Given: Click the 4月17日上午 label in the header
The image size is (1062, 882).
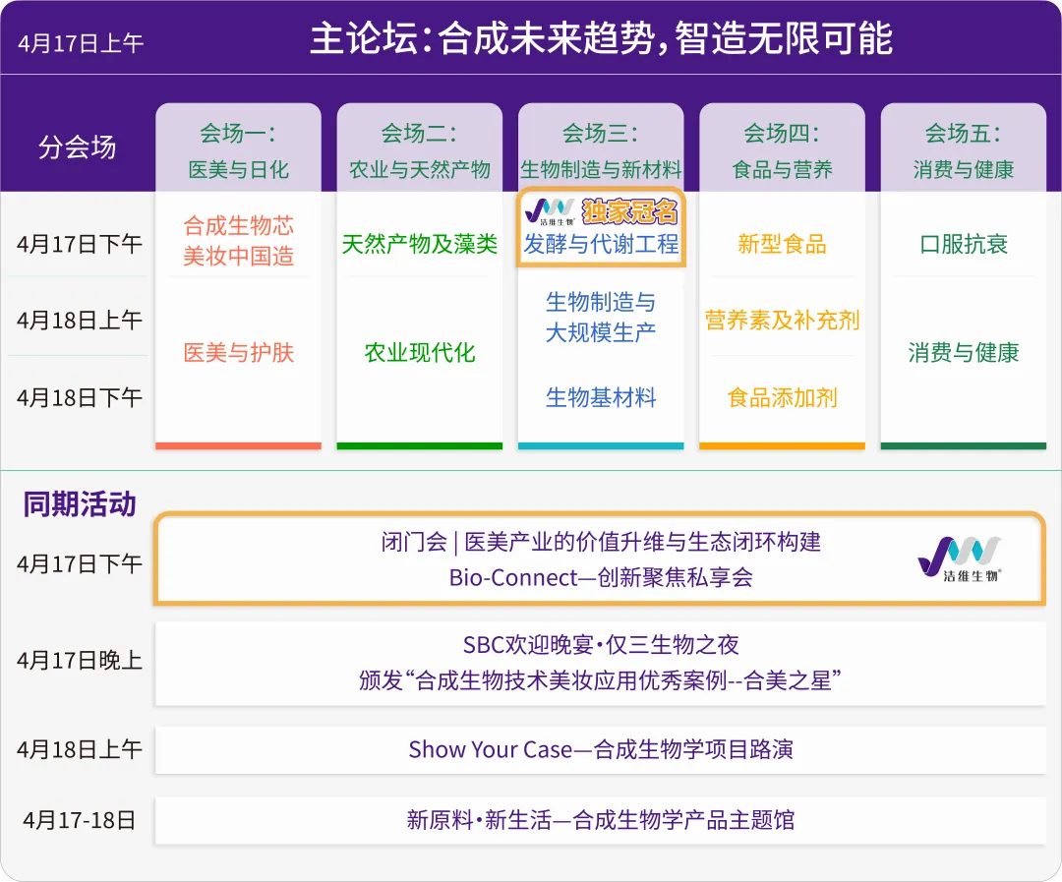Looking at the screenshot, I should [80, 44].
